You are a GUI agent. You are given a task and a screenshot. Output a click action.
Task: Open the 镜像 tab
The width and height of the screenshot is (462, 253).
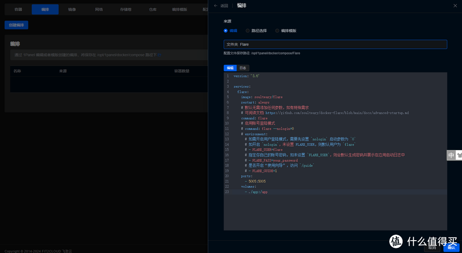[72, 9]
